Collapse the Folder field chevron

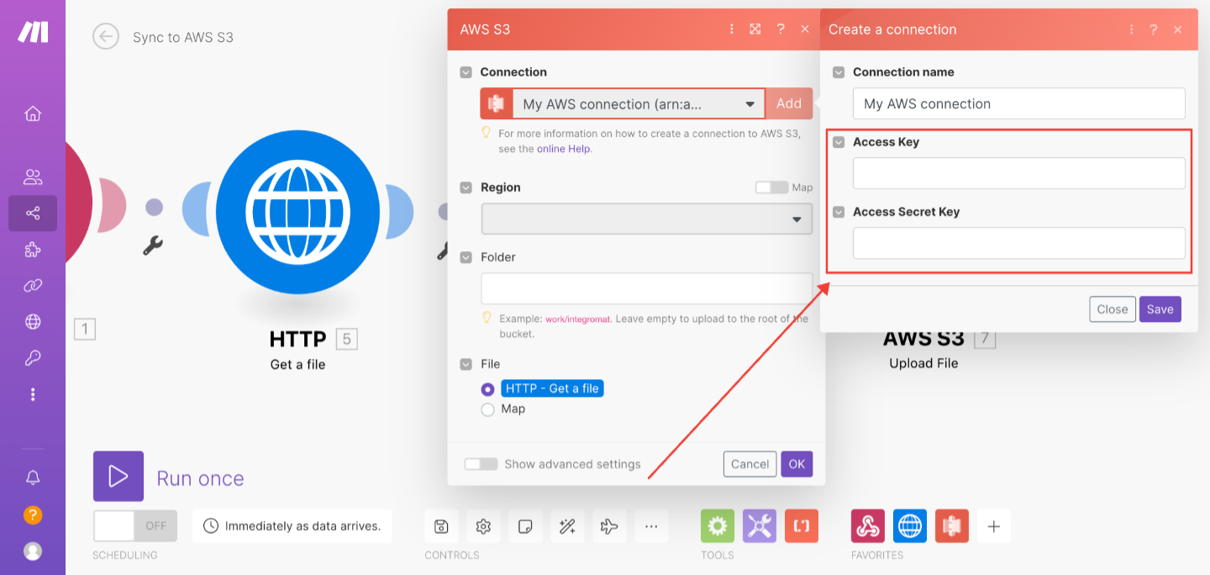(466, 257)
